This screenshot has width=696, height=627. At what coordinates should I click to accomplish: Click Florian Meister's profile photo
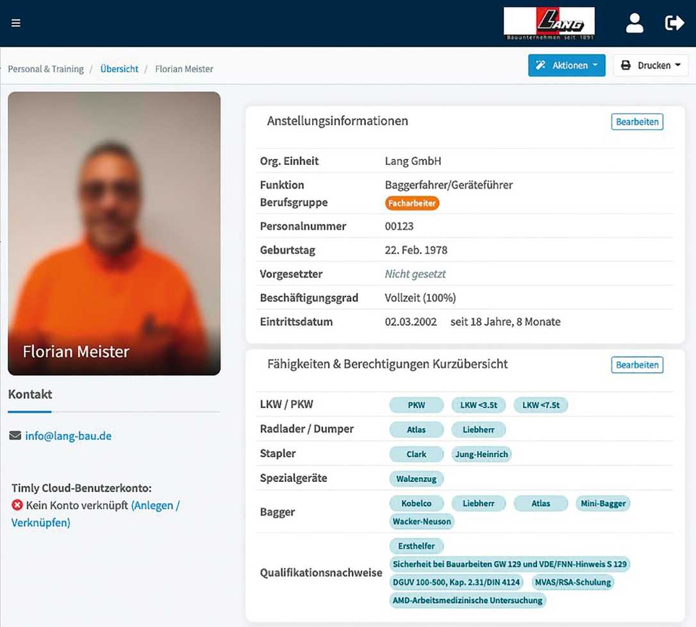(x=114, y=233)
